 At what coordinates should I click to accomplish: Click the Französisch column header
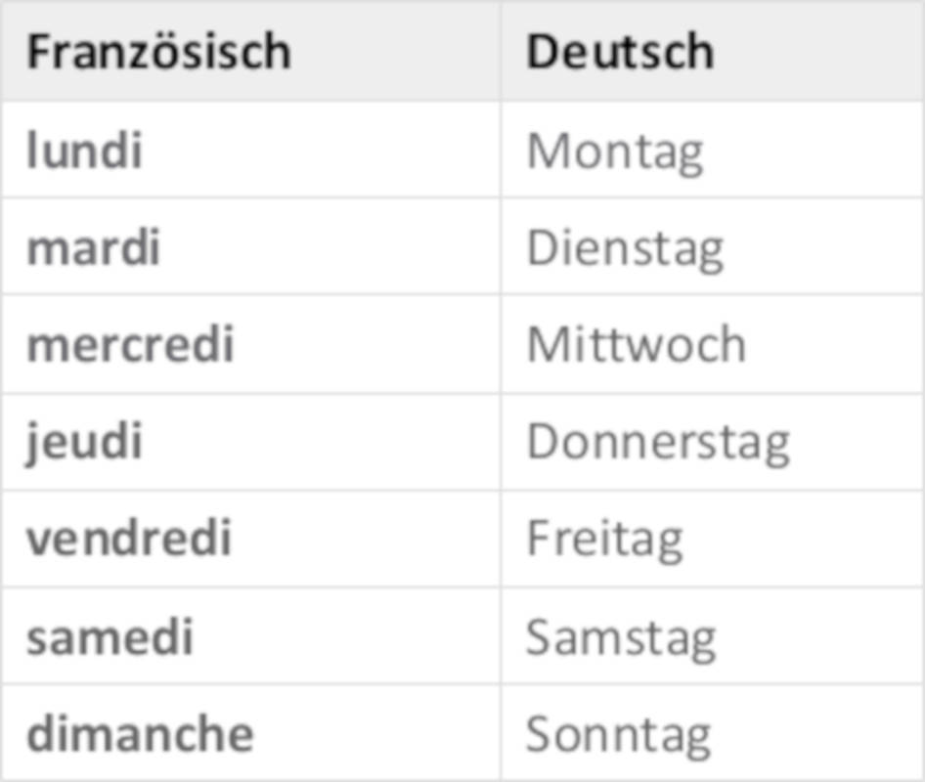(158, 52)
